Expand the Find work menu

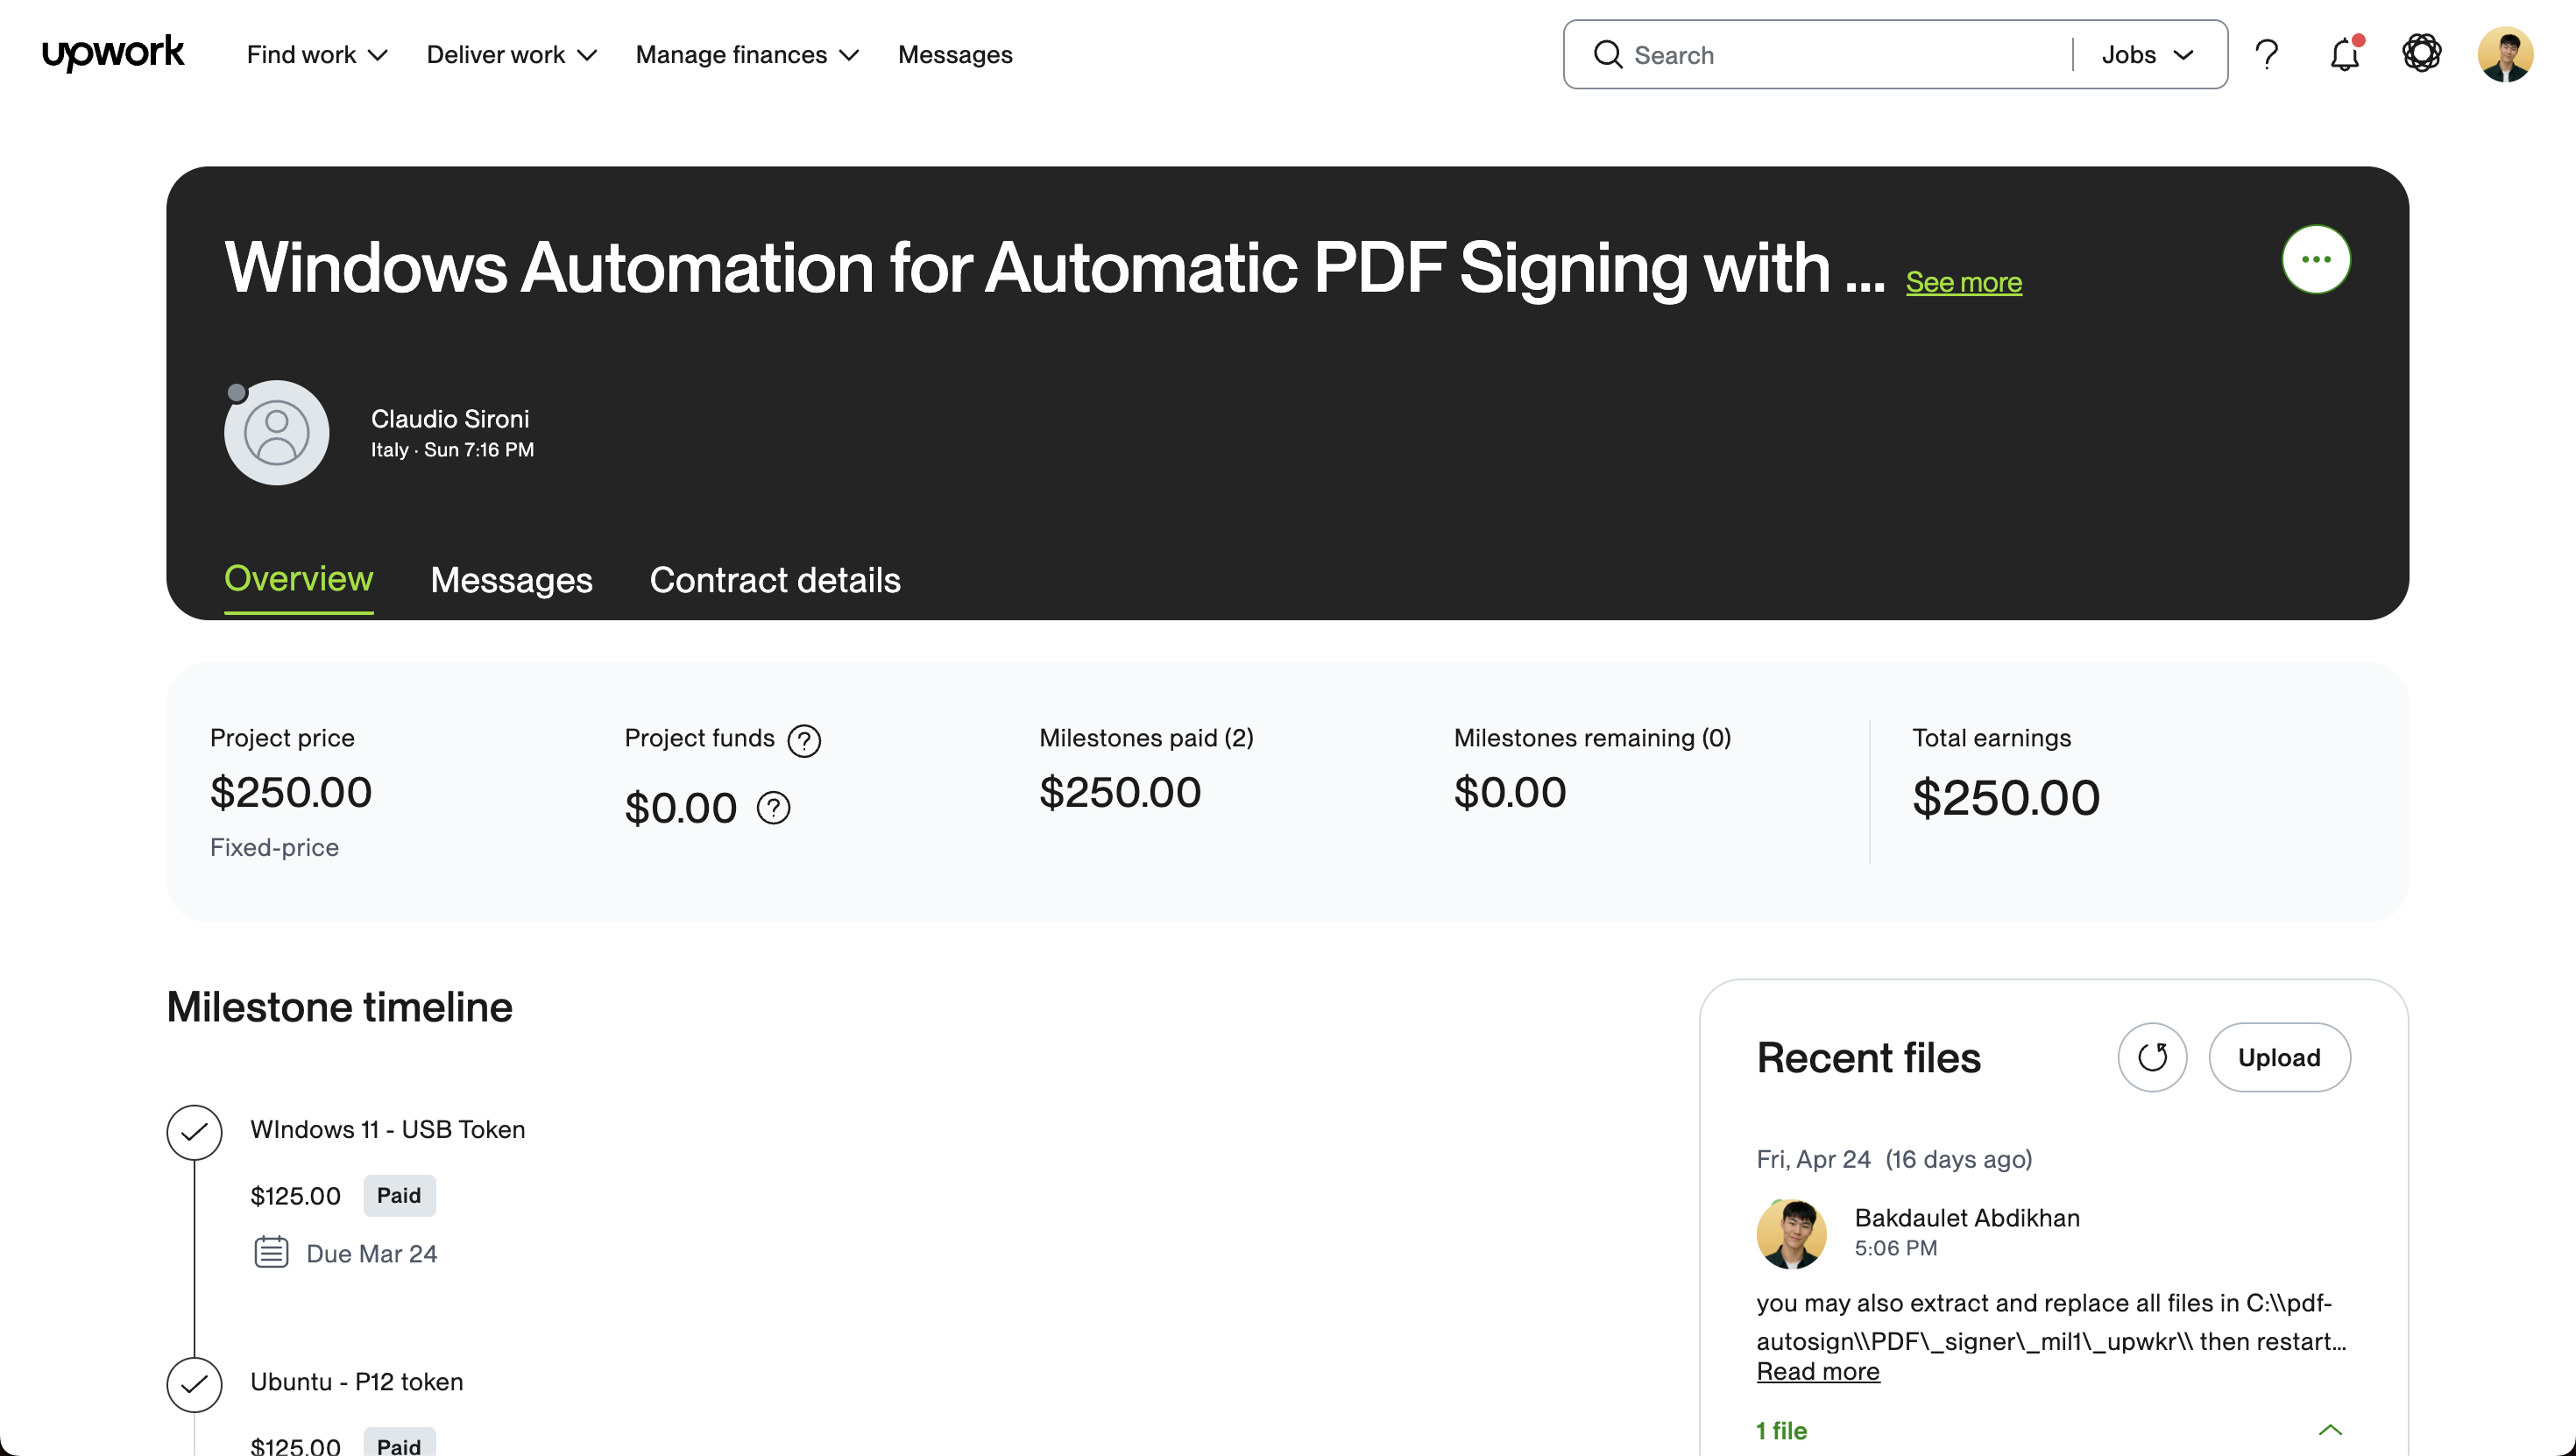tap(317, 54)
